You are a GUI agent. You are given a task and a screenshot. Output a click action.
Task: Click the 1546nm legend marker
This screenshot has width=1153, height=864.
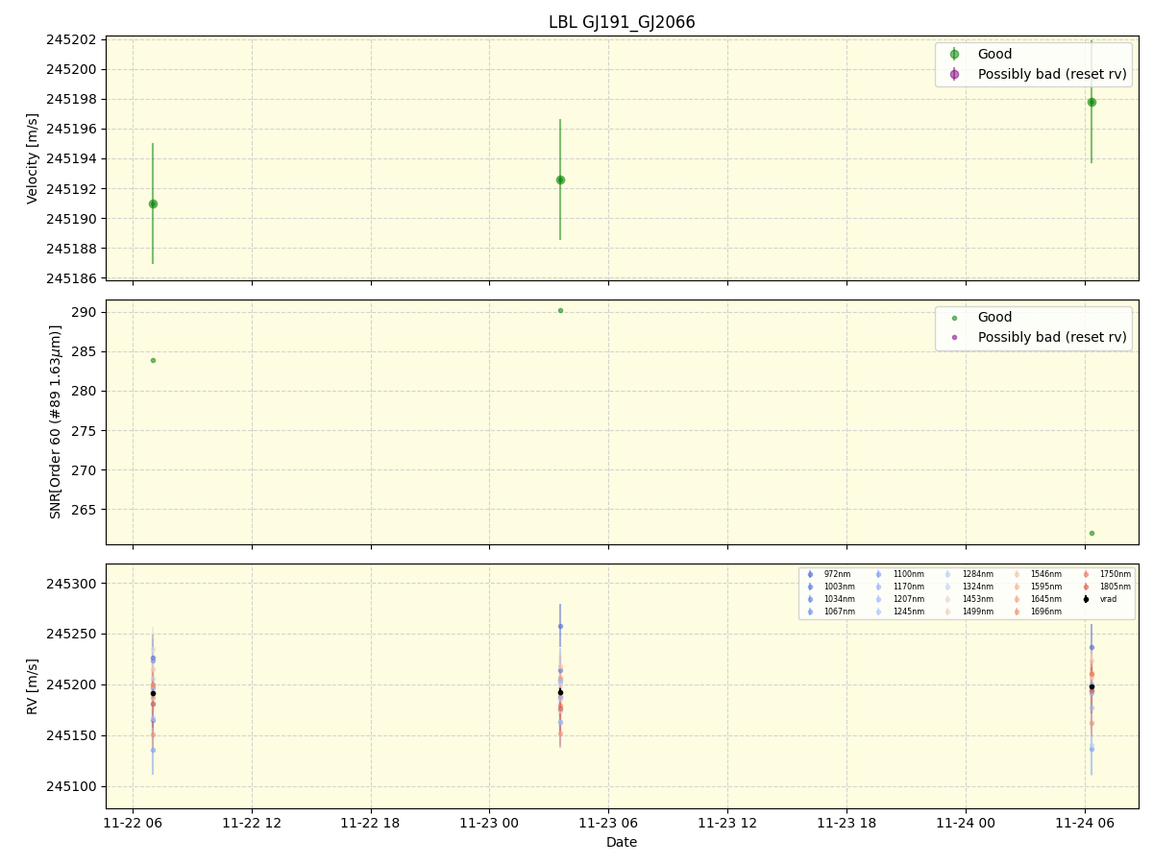click(x=1017, y=574)
